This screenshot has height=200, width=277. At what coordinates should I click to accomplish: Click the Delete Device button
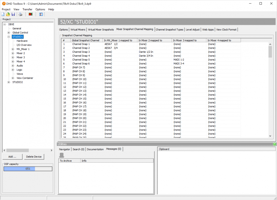[34, 157]
